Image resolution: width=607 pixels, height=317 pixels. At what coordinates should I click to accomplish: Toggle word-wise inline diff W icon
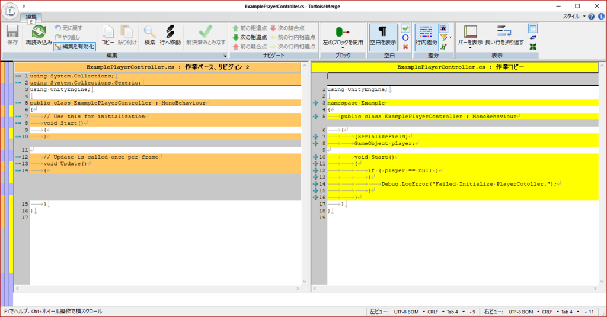443,28
